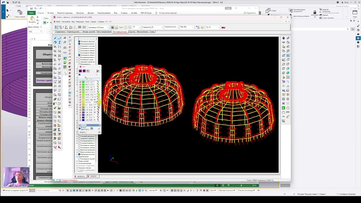Toggle the Оцифровка изополей checkbox
The height and width of the screenshot is (203, 361).
(x=79, y=155)
